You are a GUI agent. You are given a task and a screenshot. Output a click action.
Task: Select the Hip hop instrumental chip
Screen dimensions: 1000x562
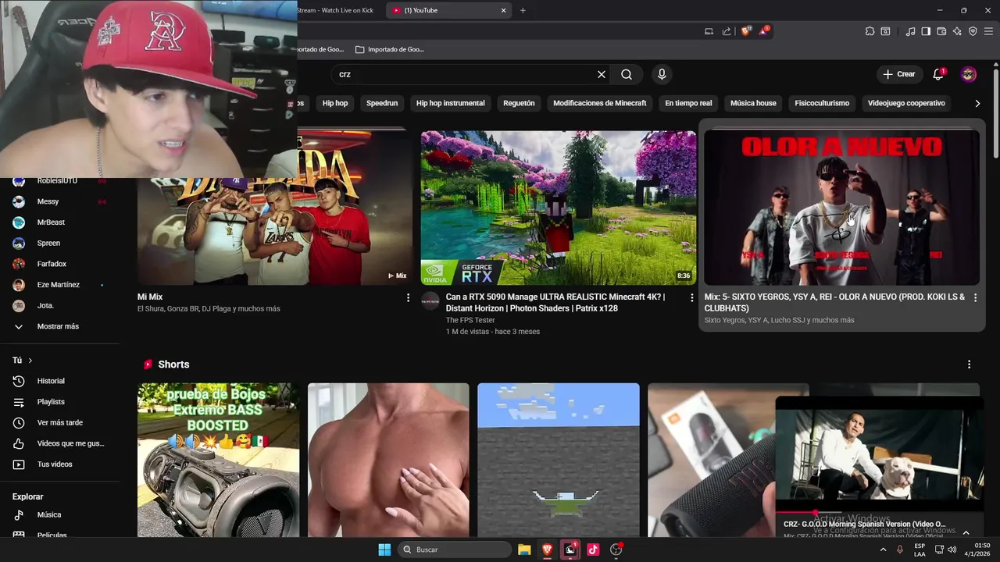[x=450, y=103]
